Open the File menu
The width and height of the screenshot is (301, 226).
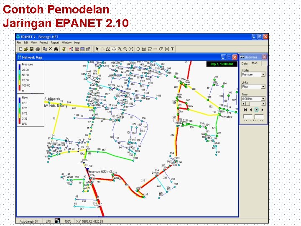[x=19, y=42]
